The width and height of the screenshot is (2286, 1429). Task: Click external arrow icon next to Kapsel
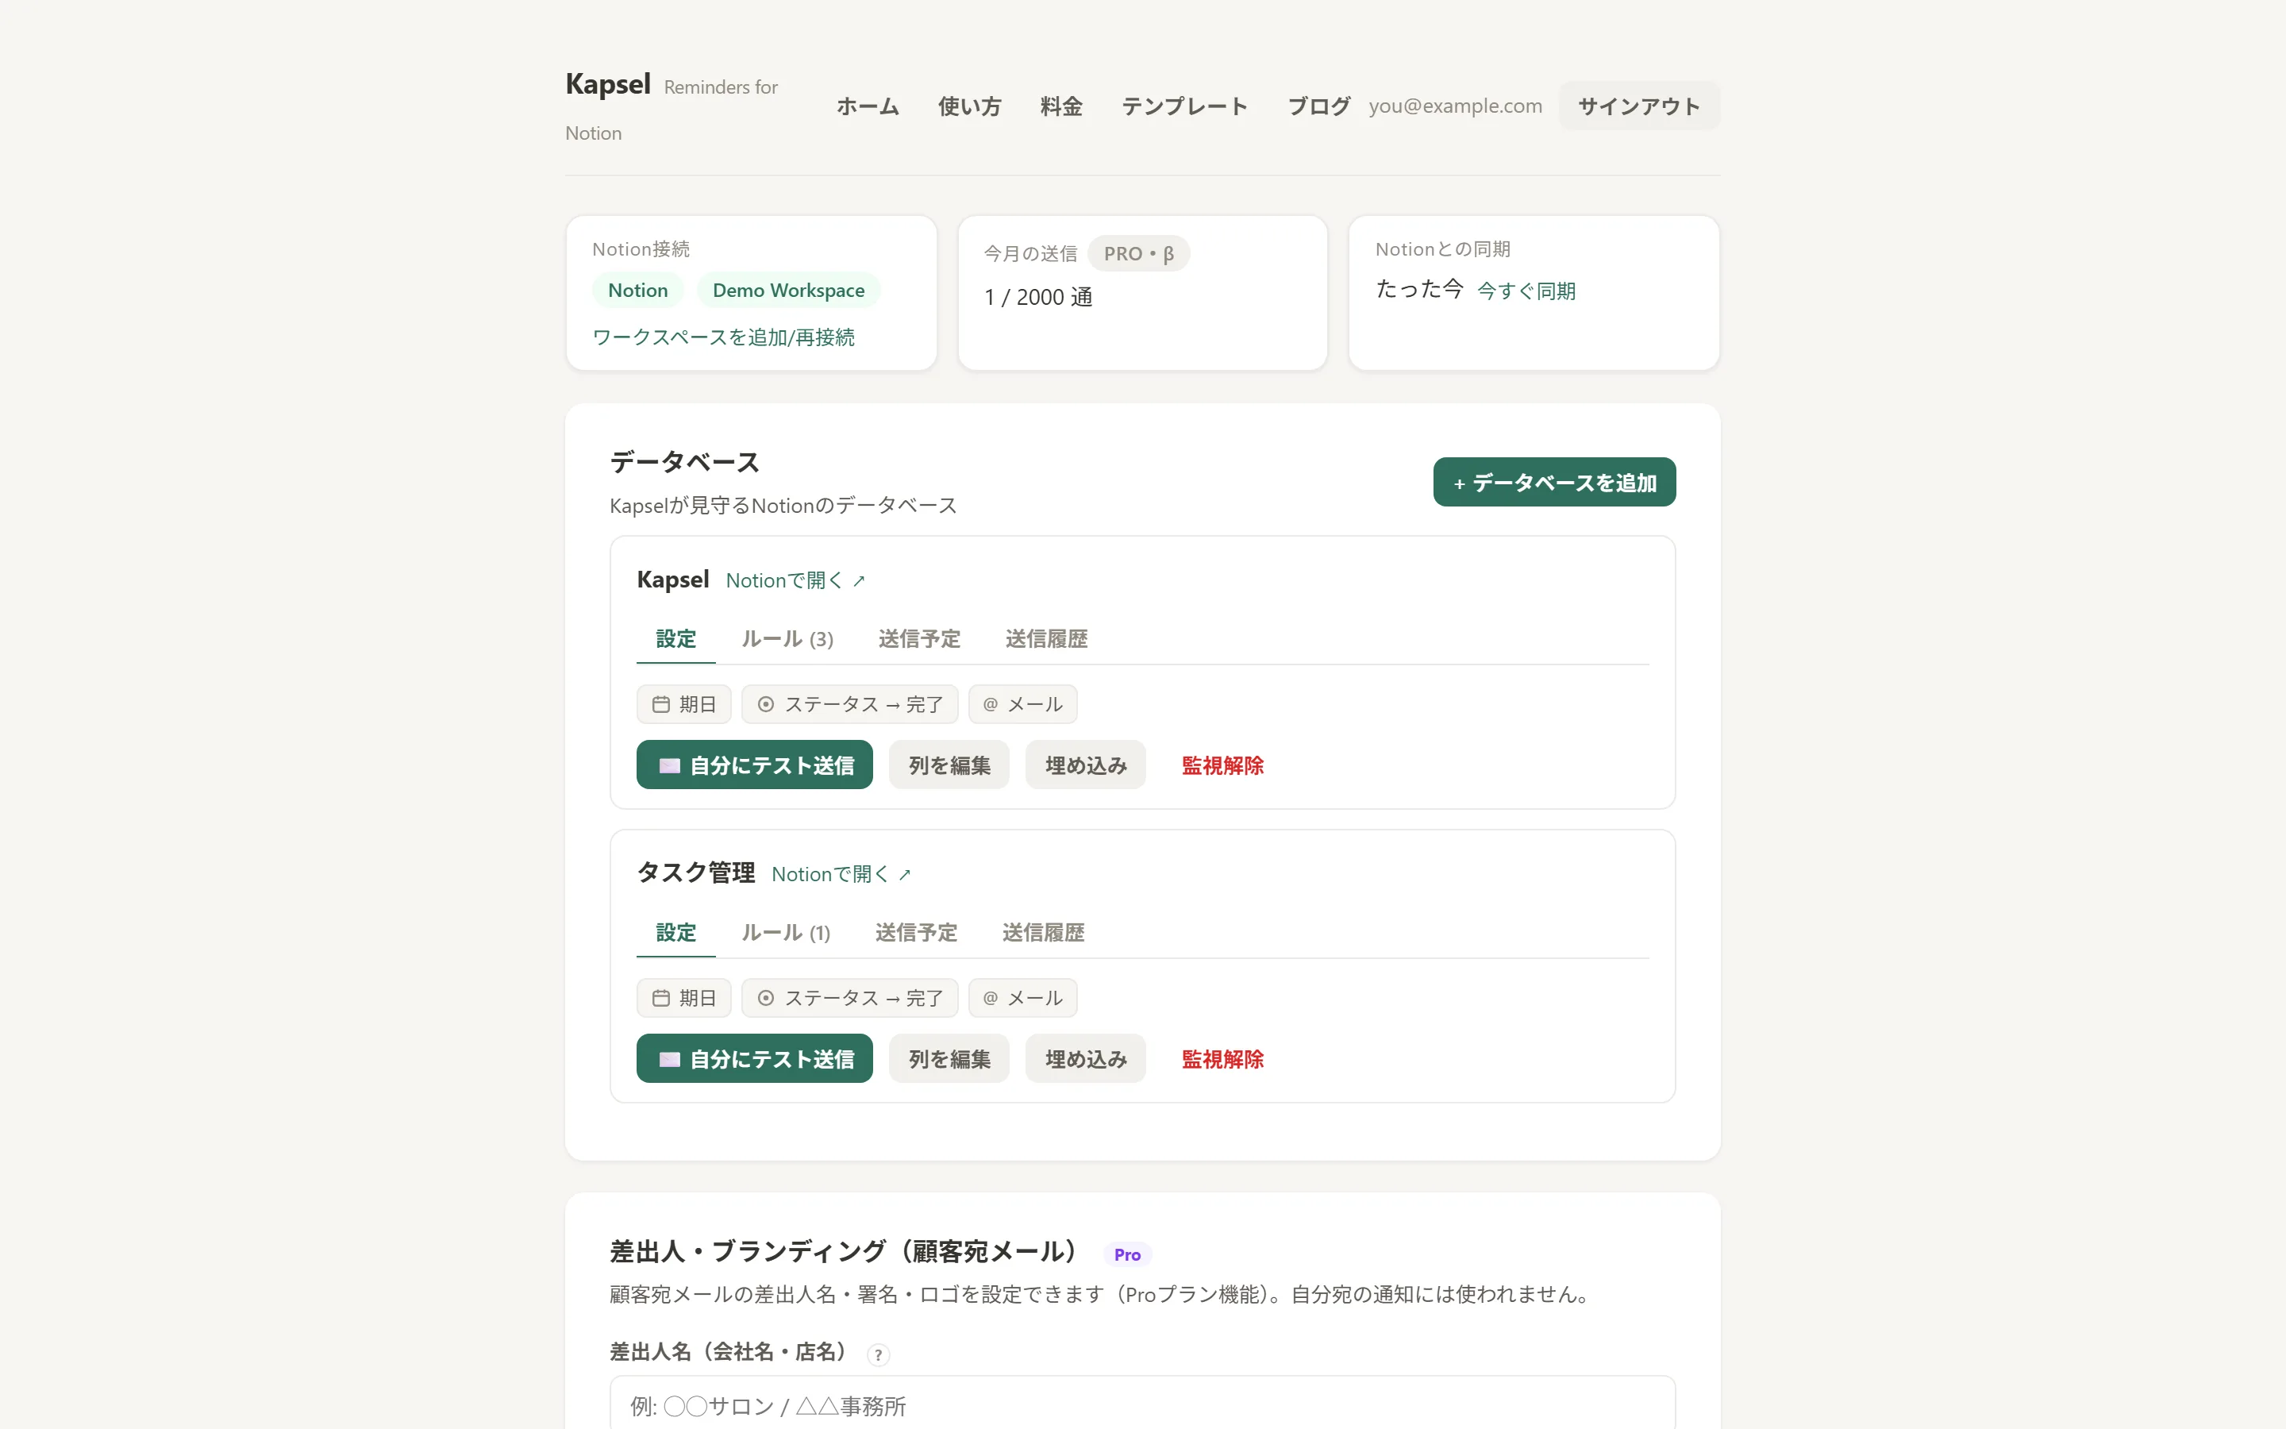(859, 581)
